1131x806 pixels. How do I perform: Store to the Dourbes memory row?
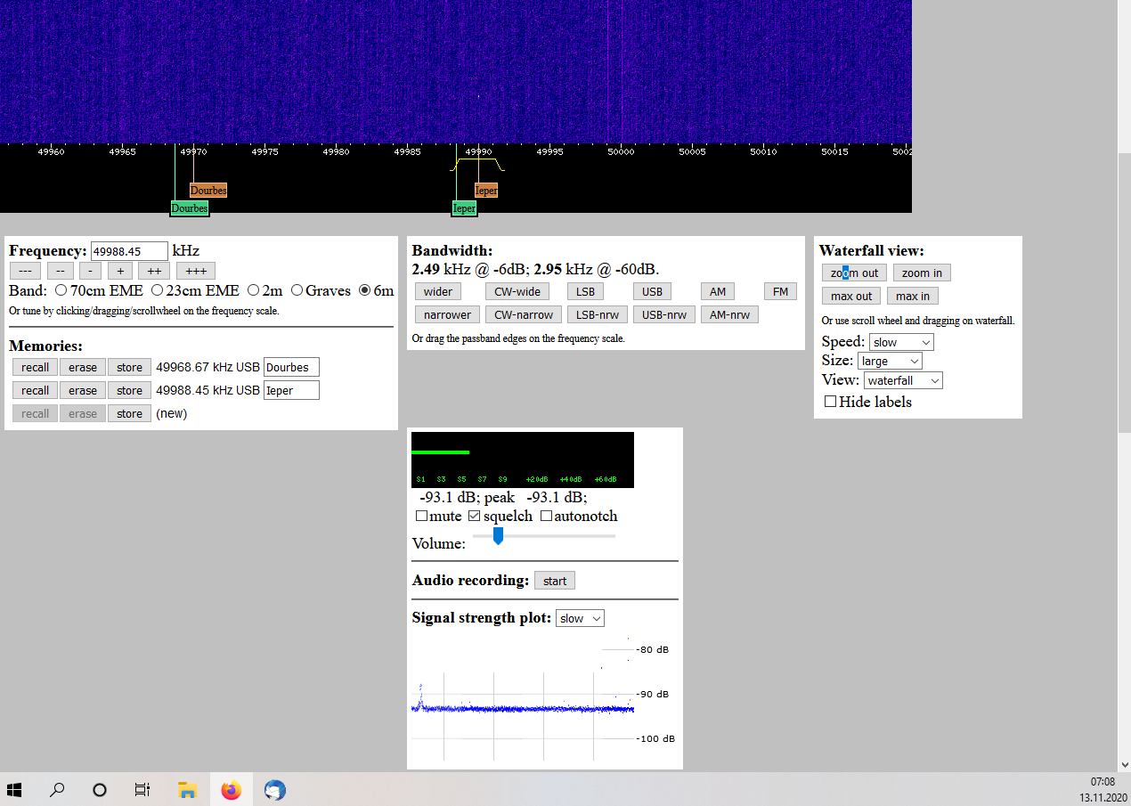point(129,367)
